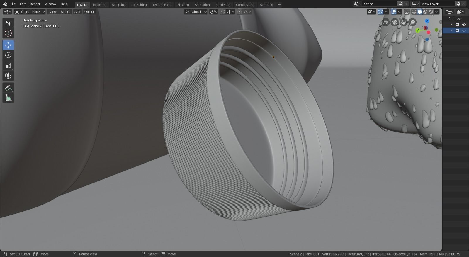Uncheck the first collection checkbox
The height and width of the screenshot is (257, 469).
(x=457, y=25)
